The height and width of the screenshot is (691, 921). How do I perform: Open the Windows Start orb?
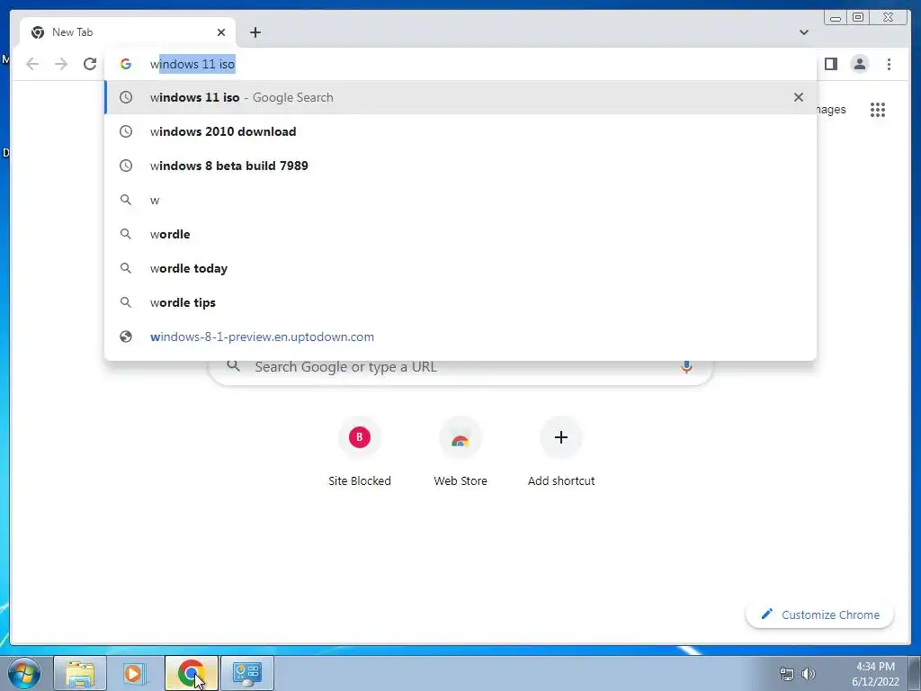(24, 673)
